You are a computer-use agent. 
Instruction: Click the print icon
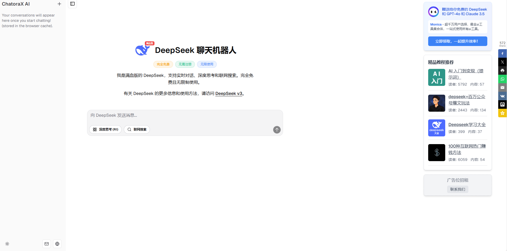coord(502,70)
